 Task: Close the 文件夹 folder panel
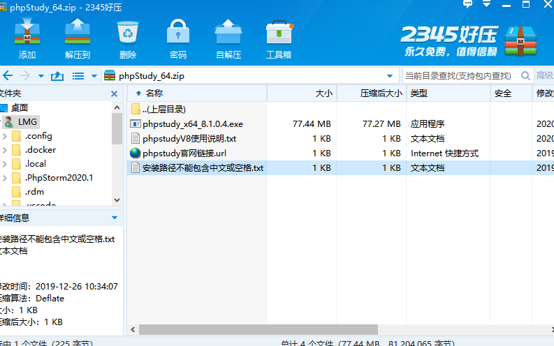click(114, 93)
